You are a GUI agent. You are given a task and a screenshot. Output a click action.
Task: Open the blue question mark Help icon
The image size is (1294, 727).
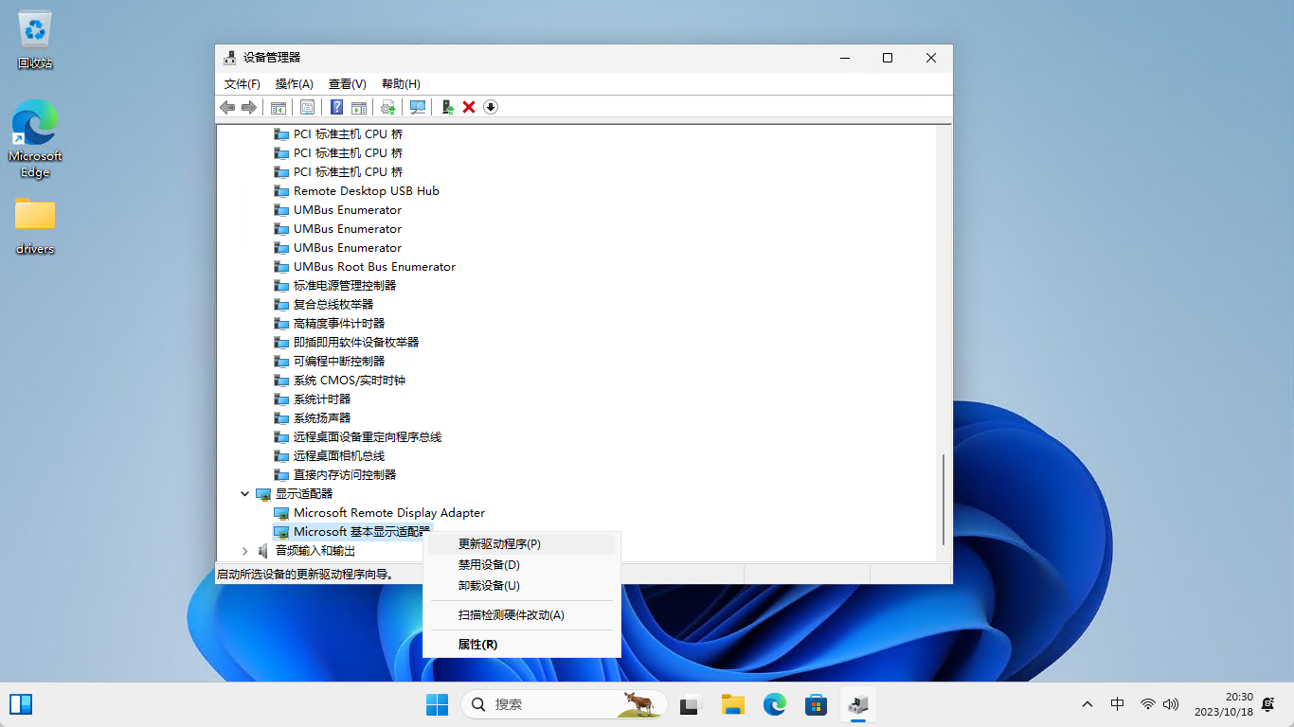tap(336, 107)
